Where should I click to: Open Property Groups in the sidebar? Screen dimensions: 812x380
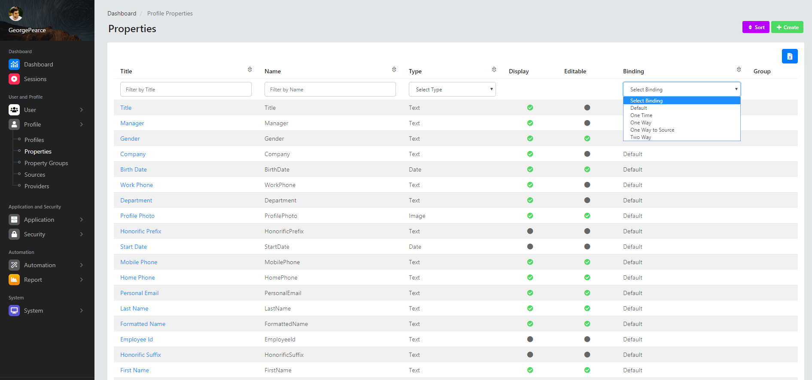tap(46, 163)
